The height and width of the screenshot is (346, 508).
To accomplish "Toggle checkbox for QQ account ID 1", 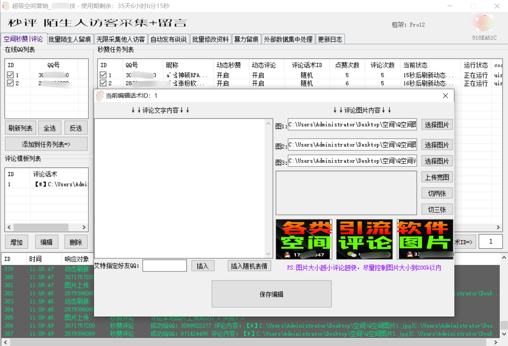I will (10, 75).
